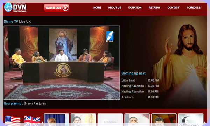Open the Contact page
The image size is (210, 126).
point(174,8)
